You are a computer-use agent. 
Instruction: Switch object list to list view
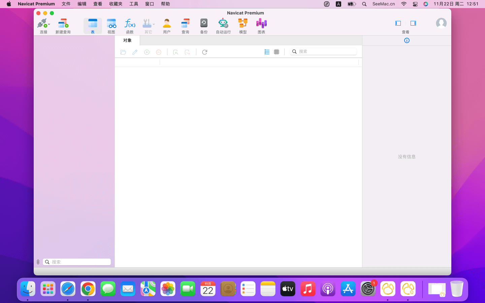267,52
